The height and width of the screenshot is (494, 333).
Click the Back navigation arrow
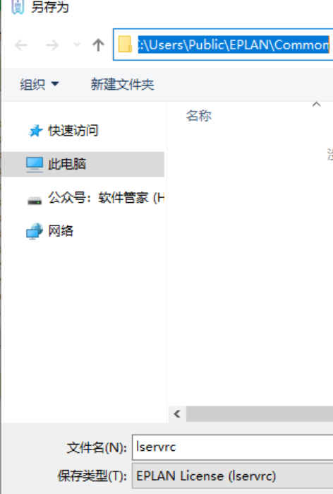(21, 45)
